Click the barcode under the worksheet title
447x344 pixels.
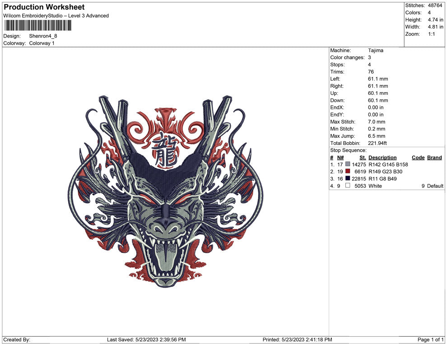click(x=37, y=26)
